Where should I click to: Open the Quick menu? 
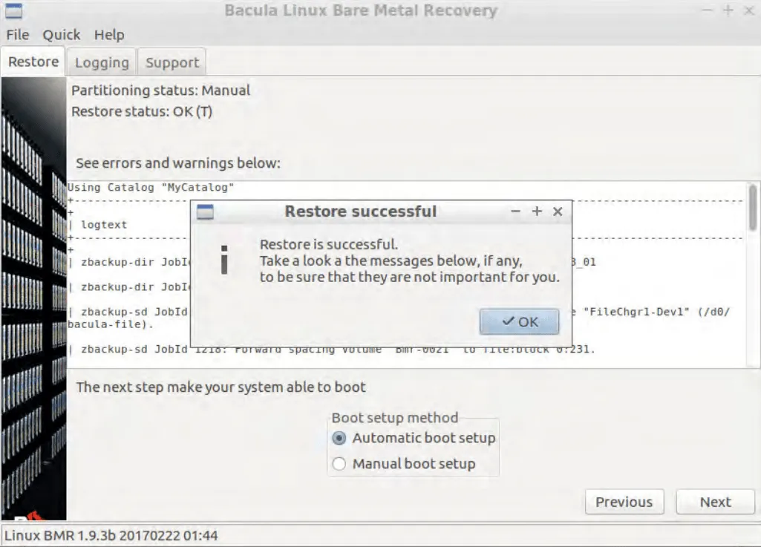[61, 35]
